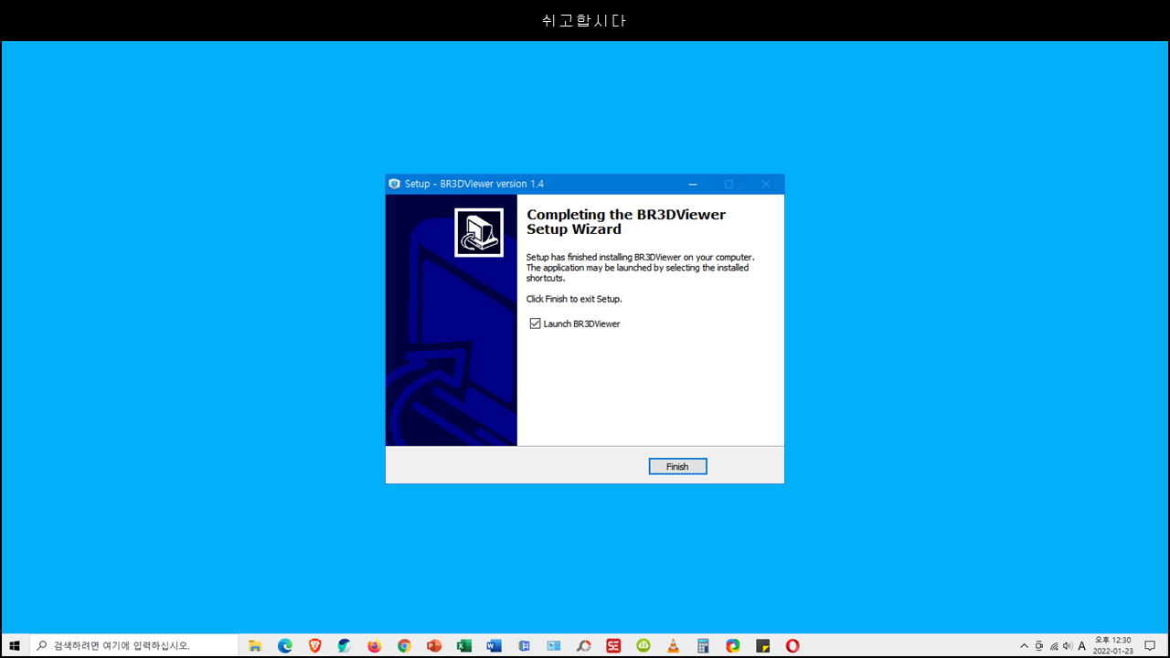Open Excel from the taskbar
1170x658 pixels.
click(x=464, y=645)
